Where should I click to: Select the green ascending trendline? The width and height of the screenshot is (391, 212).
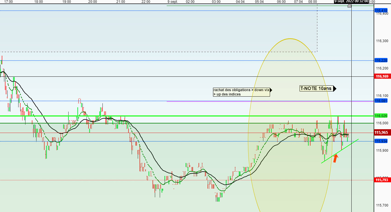[x=340, y=151]
